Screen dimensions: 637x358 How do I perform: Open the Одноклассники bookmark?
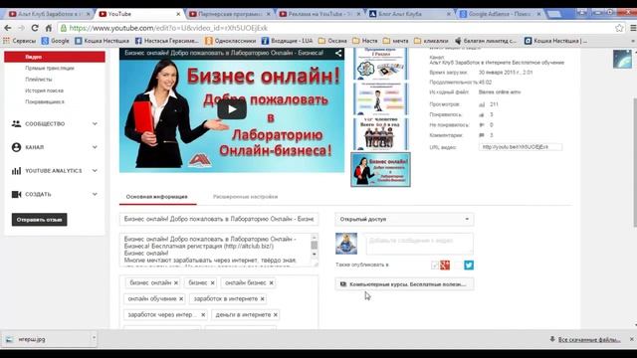[x=230, y=41]
